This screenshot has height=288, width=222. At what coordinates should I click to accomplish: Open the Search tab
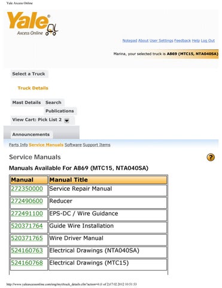coord(53,103)
